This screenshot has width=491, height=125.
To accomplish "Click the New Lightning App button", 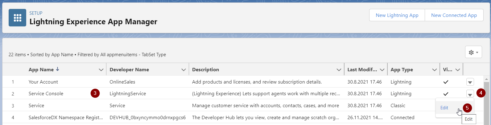I will pyautogui.click(x=397, y=15).
